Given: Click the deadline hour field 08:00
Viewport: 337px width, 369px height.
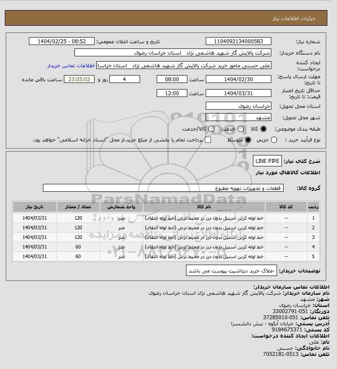Looking at the screenshot, I should coord(172,79).
